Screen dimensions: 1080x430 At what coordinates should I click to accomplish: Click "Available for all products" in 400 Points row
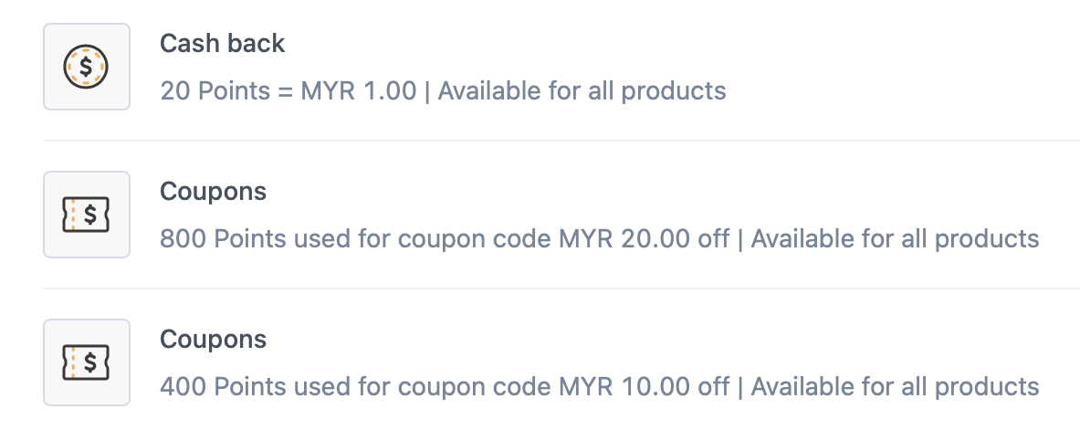click(x=895, y=387)
